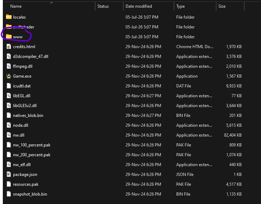The width and height of the screenshot is (261, 204).
Task: Click the nw.dll file icon
Action: (x=9, y=135)
